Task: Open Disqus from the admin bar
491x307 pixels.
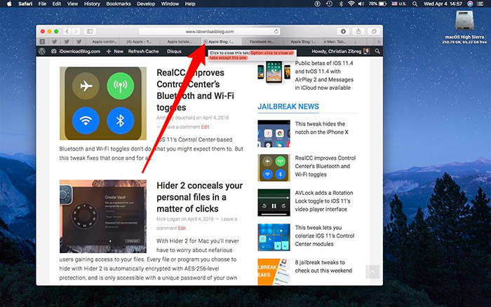Action: click(x=174, y=51)
